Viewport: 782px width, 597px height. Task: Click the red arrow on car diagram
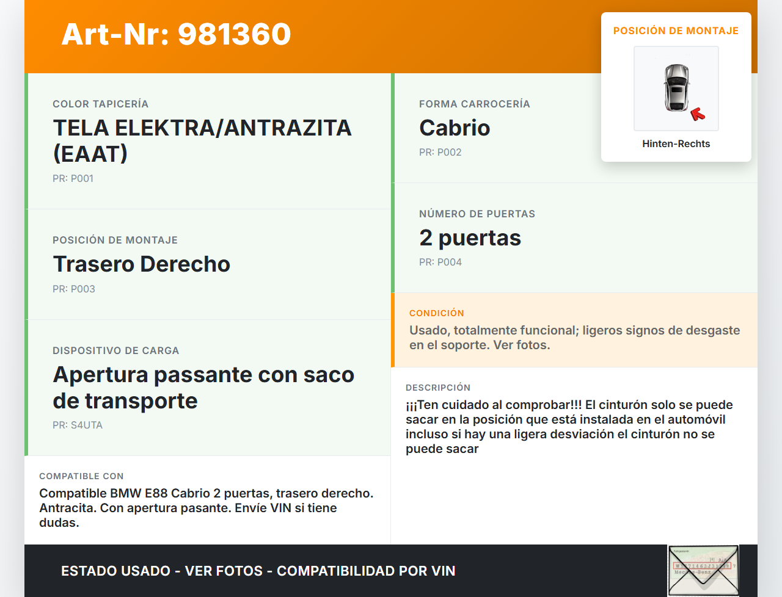[697, 114]
